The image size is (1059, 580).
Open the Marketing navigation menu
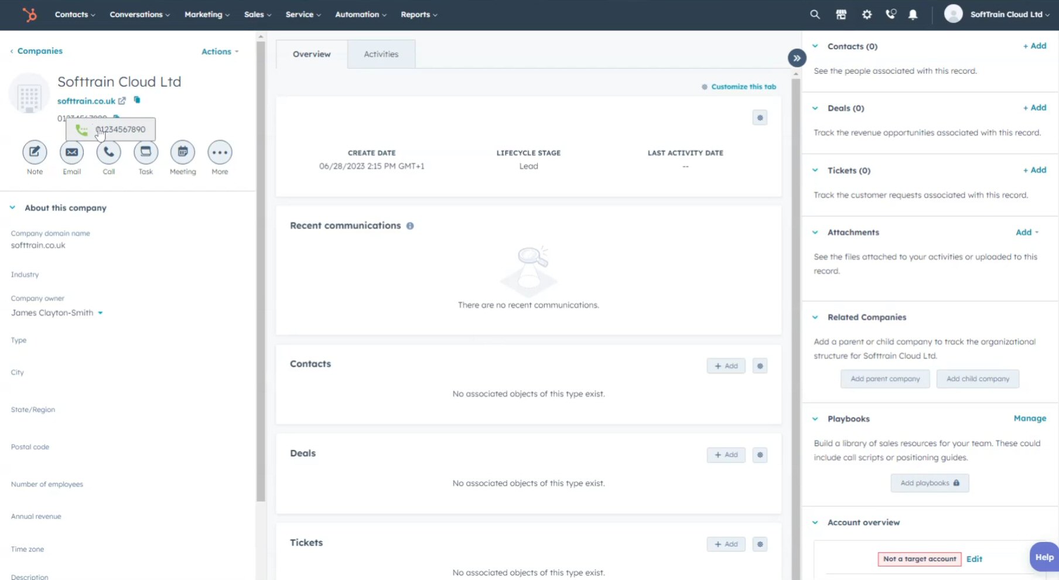pyautogui.click(x=207, y=14)
